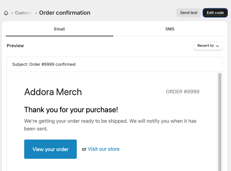Click the Preview section label
Screen dimensions: 231x171
click(x=15, y=46)
